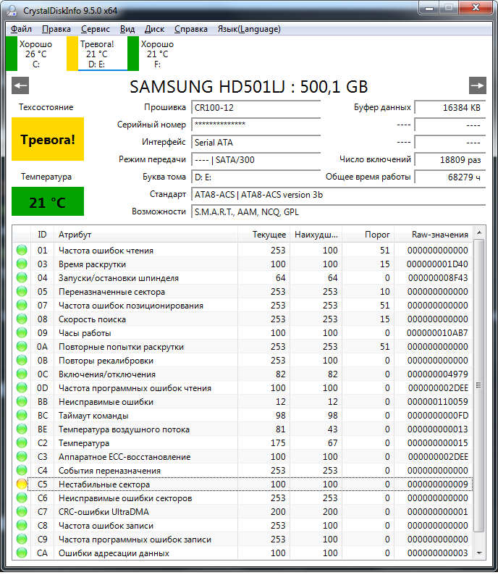This screenshot has width=498, height=575.
Task: Click raw value 000000110059
Action: coord(437,401)
